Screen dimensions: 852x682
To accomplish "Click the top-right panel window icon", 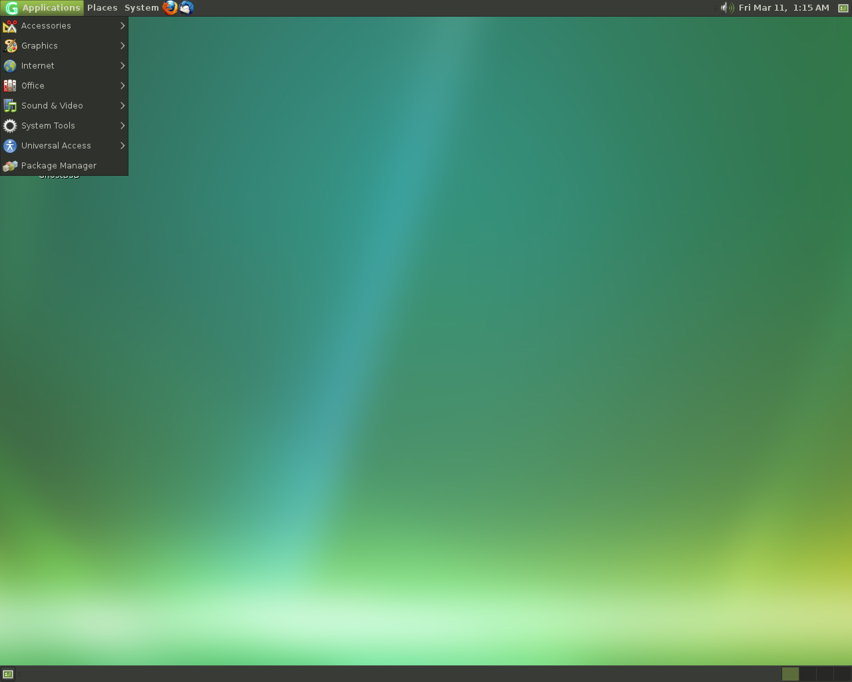I will click(x=843, y=8).
